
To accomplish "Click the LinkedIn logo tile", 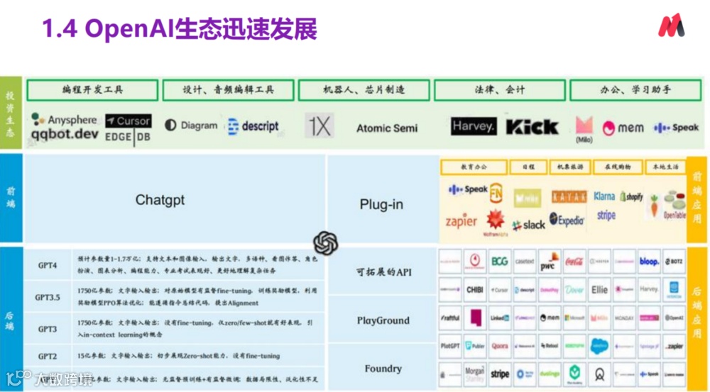I will tap(499, 318).
